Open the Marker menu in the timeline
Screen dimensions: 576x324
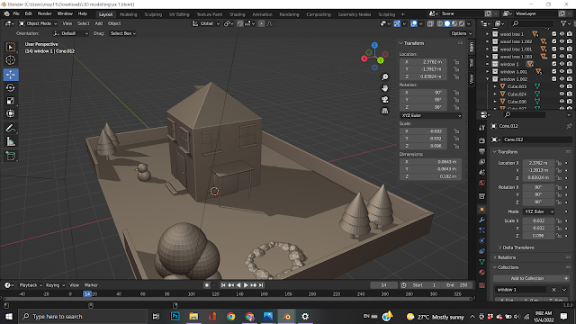pos(91,285)
